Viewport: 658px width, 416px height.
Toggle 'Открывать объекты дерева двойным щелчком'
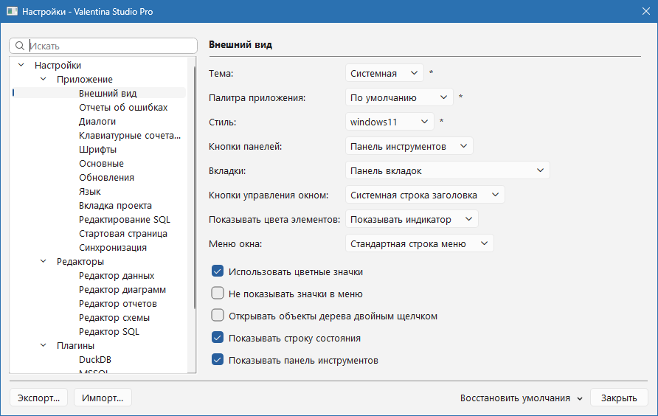click(218, 315)
